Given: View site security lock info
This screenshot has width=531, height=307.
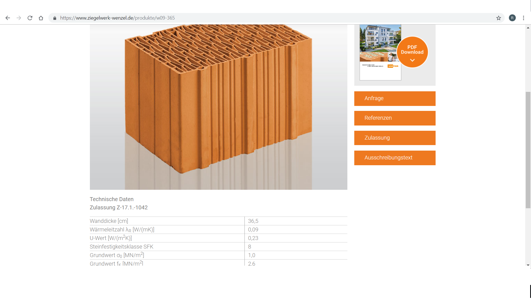Looking at the screenshot, I should point(55,18).
